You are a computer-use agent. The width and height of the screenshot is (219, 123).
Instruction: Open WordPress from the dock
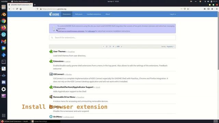[4, 35]
